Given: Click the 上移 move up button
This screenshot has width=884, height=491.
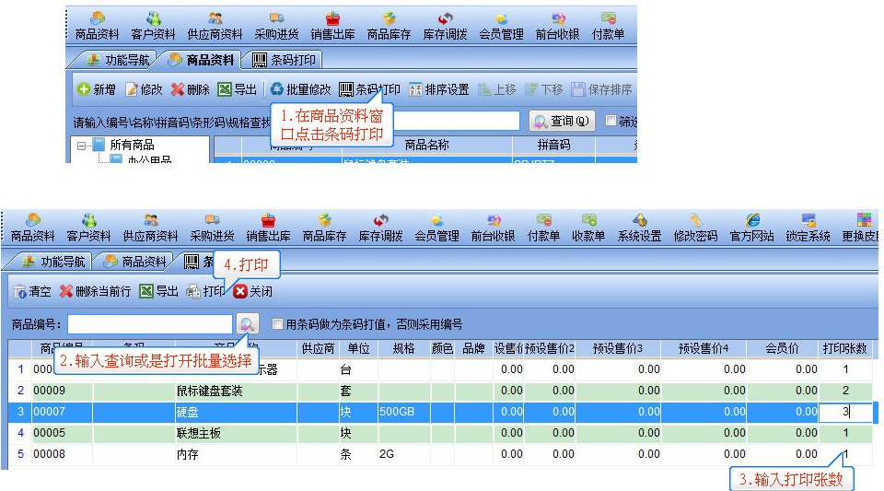Looking at the screenshot, I should coord(496,89).
